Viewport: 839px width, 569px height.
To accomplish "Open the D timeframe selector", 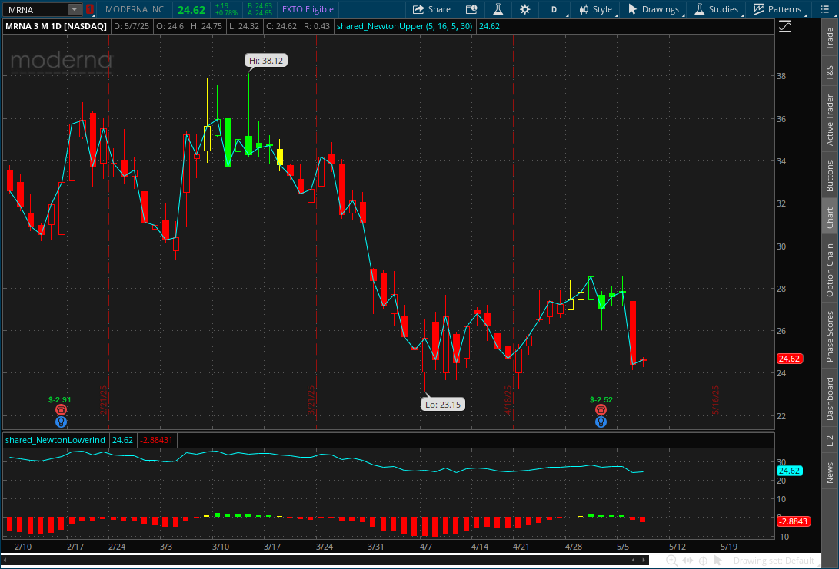I will 554,10.
